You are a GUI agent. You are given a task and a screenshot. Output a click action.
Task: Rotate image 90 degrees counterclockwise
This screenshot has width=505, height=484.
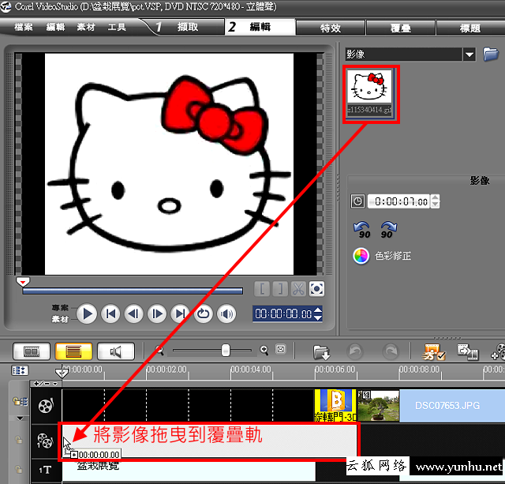(x=362, y=230)
